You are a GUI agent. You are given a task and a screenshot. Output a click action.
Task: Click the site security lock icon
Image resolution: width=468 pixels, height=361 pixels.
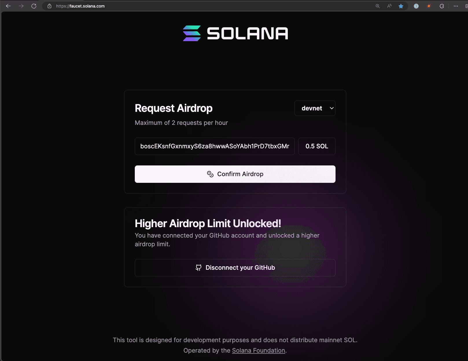49,6
